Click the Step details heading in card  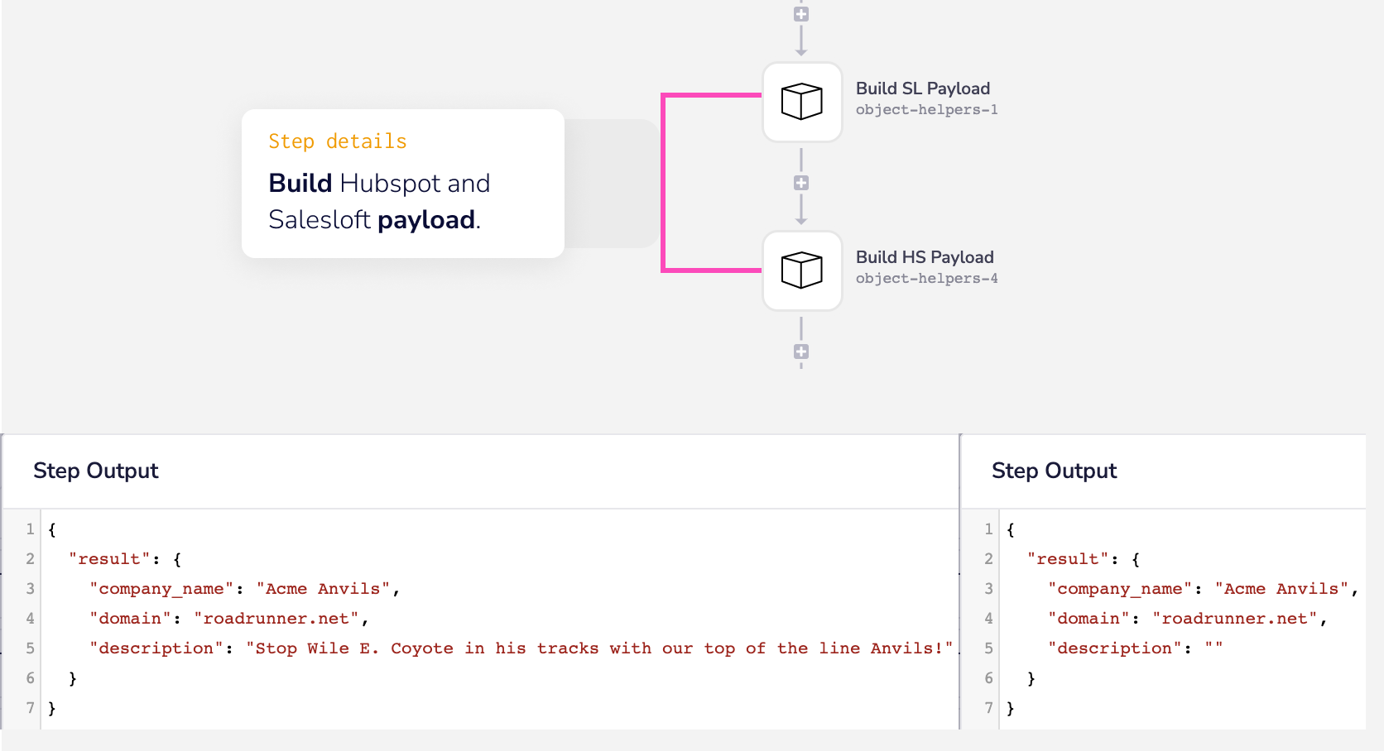[x=337, y=141]
